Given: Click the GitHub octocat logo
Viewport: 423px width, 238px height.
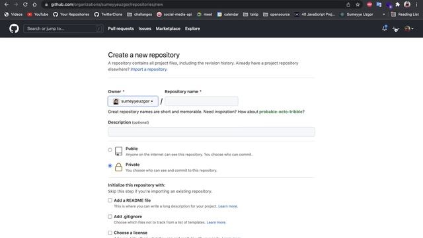Looking at the screenshot, I should [x=14, y=28].
